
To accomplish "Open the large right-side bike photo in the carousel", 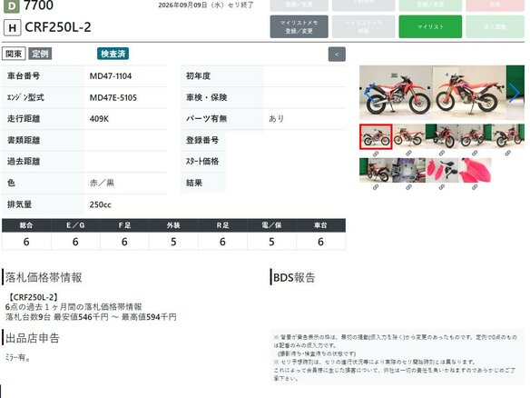I will coord(469,93).
